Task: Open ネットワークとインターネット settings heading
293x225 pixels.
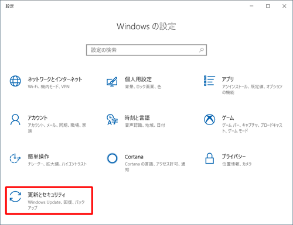Action: (x=55, y=79)
